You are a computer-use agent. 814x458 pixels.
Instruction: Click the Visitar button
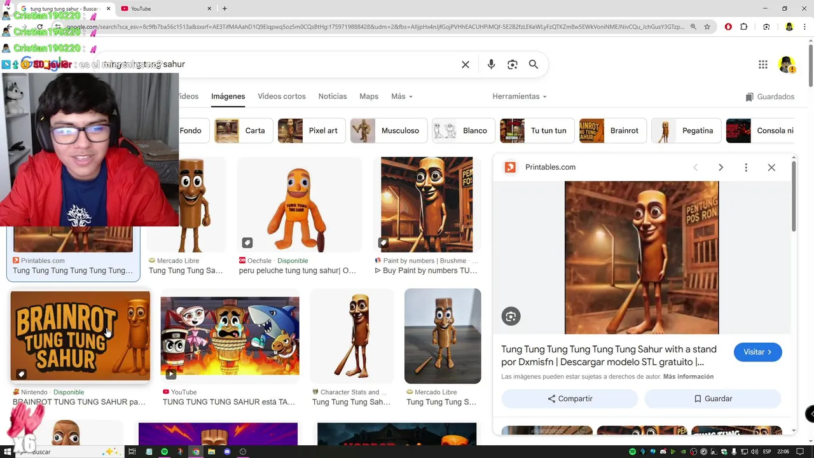tap(758, 352)
